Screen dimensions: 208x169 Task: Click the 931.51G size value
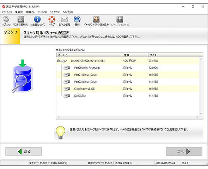point(153,61)
